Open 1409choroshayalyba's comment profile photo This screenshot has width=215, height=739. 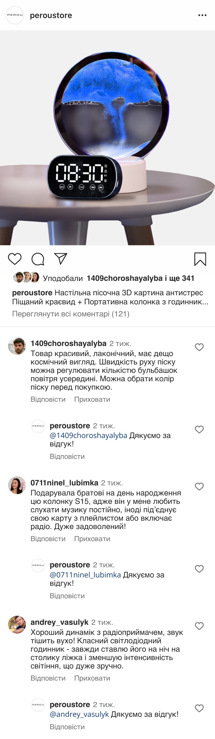pyautogui.click(x=17, y=346)
